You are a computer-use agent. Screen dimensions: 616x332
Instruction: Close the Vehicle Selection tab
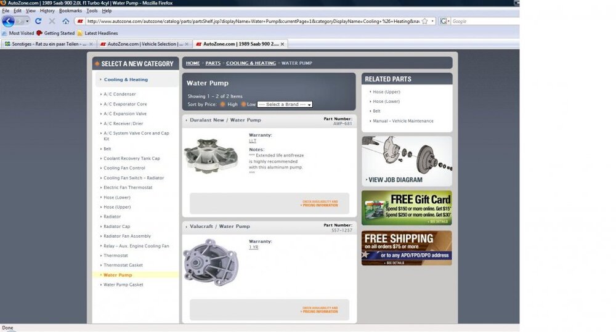click(187, 44)
